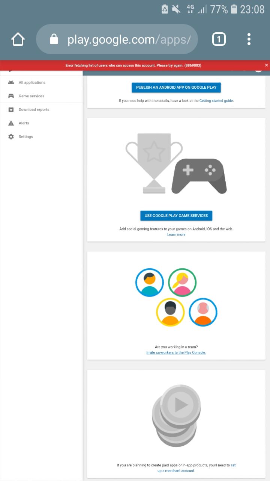Open the Learn more link

[x=176, y=234]
